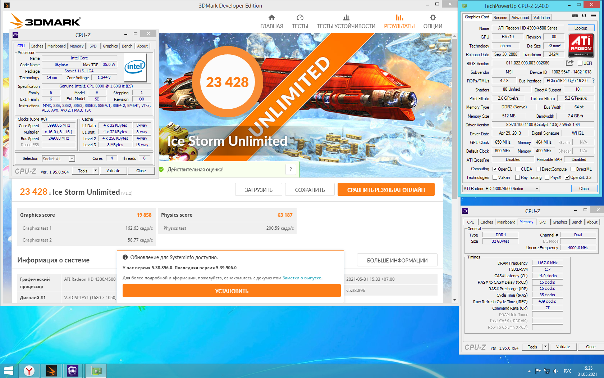Click СОХРАНИТЬ button
Screen dimensions: 604x378
click(310, 190)
